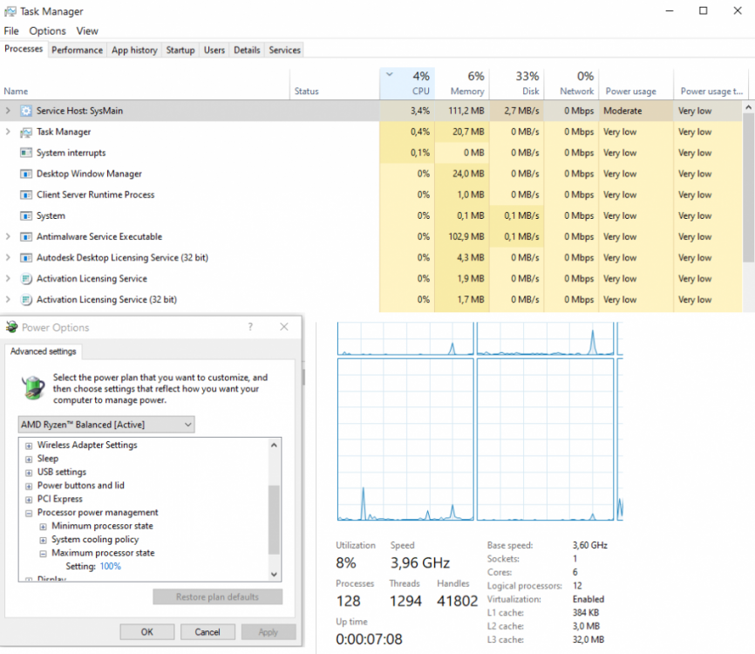Switch to the Details tab

click(x=247, y=50)
